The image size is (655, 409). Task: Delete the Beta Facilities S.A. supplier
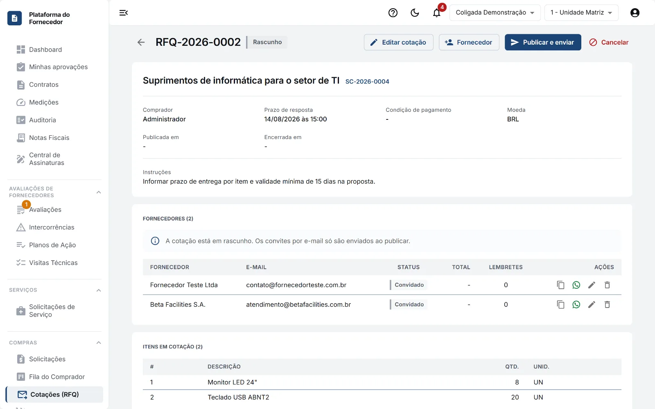(x=607, y=305)
